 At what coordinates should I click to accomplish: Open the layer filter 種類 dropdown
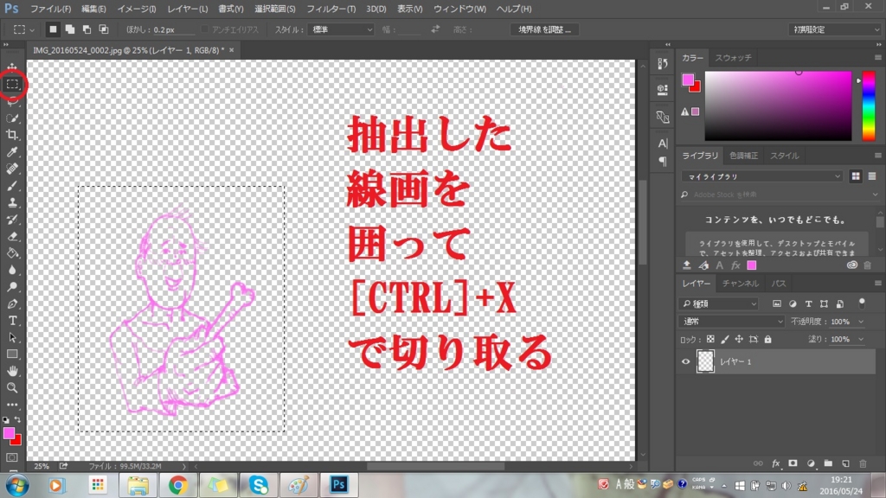tap(719, 303)
